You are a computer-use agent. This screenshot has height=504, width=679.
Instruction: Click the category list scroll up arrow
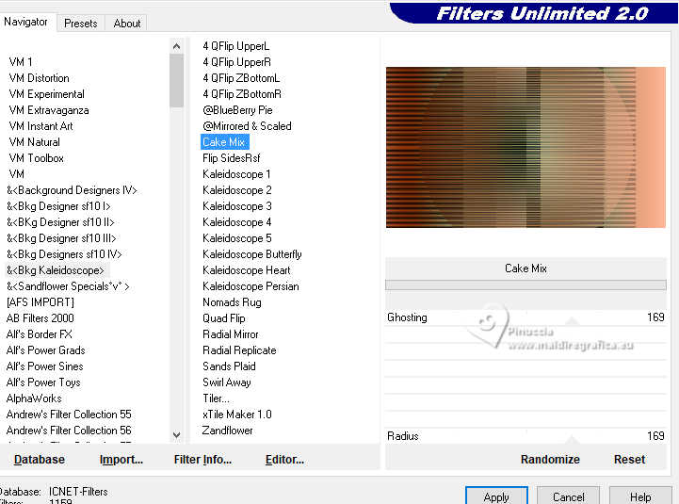[176, 46]
